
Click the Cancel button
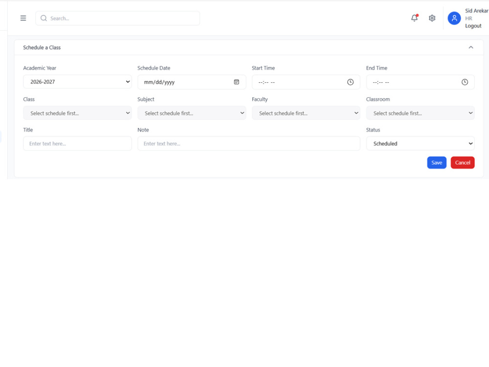pyautogui.click(x=463, y=162)
